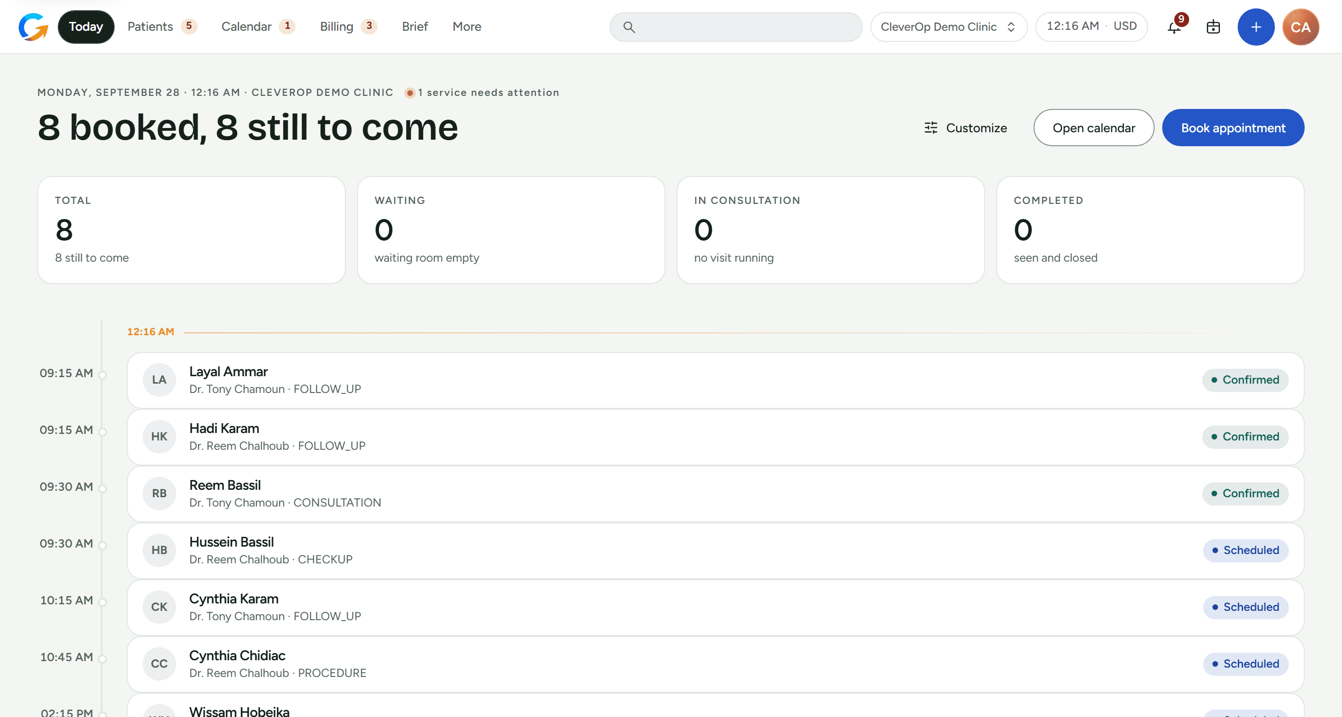Viewport: 1342px width, 717px height.
Task: Click Reem Bassil's Confirmed status badge
Action: (1245, 493)
